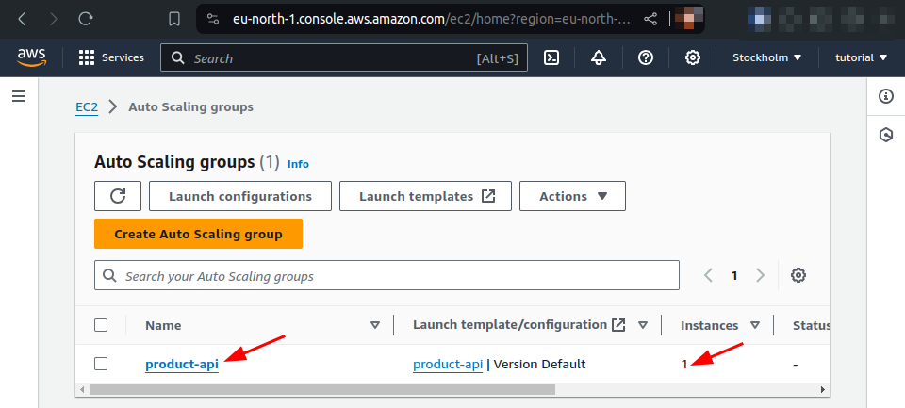The height and width of the screenshot is (408, 905).
Task: Open the product-api launch template link
Action: (x=448, y=364)
